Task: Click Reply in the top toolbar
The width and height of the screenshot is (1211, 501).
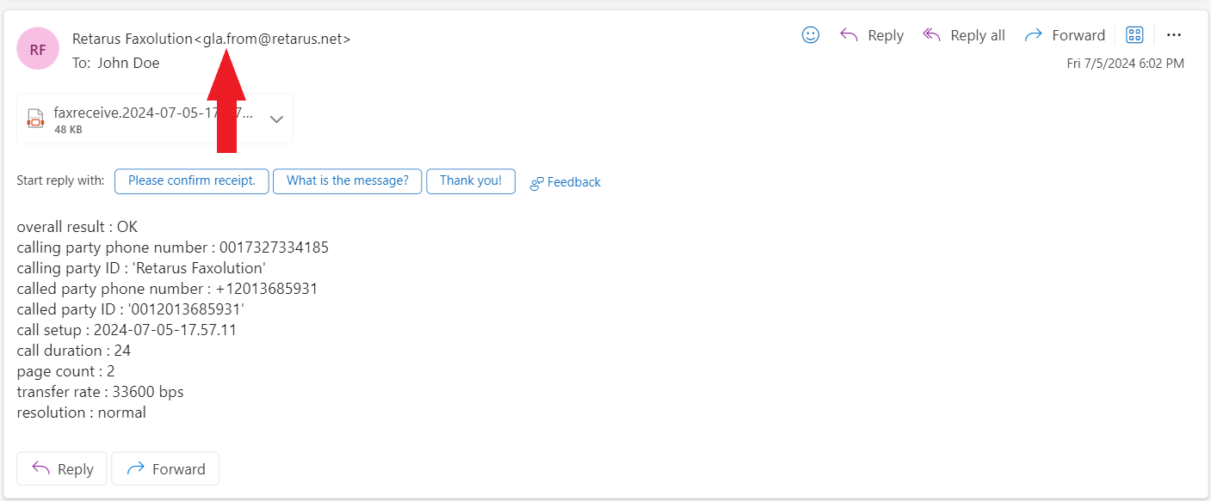Action: (872, 35)
